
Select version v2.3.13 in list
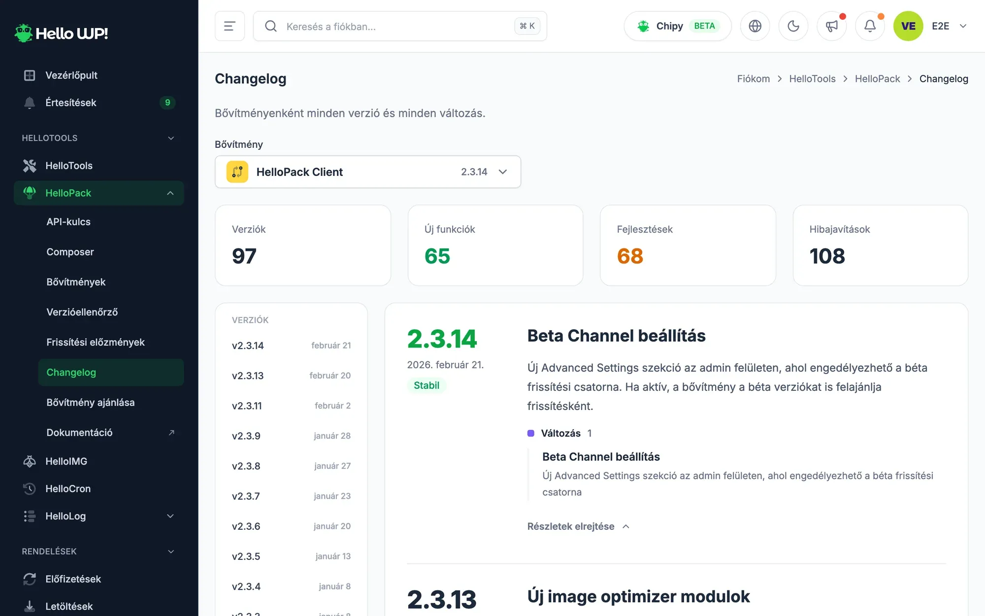pos(292,376)
